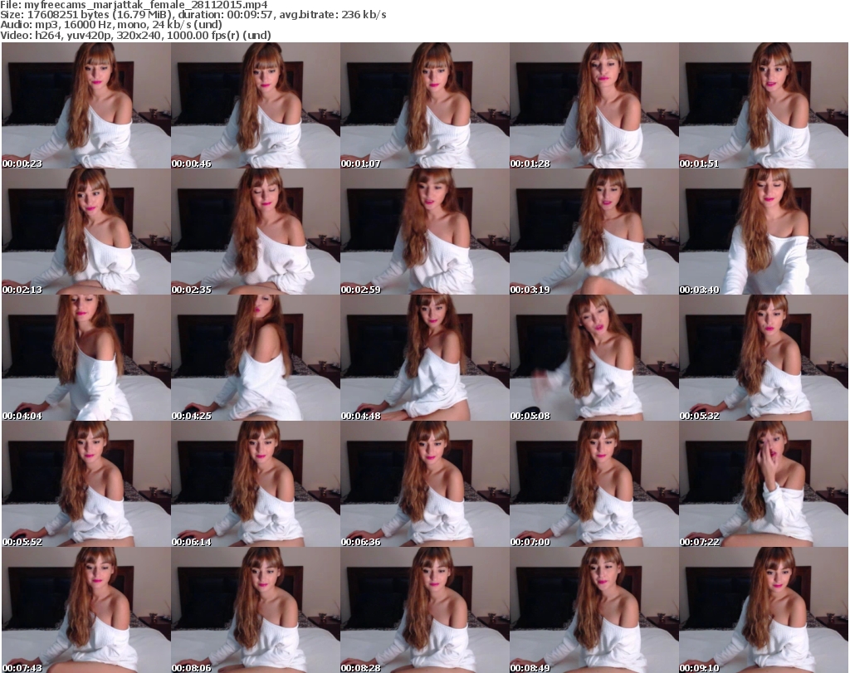Open the frame at 00:06:14
Image resolution: width=850 pixels, height=673 pixels.
click(x=256, y=484)
